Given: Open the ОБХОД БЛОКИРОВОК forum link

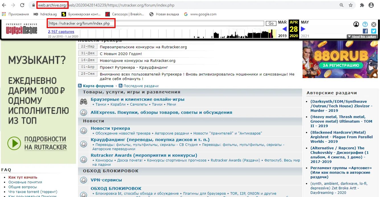Looking at the screenshot, I should click(116, 188).
